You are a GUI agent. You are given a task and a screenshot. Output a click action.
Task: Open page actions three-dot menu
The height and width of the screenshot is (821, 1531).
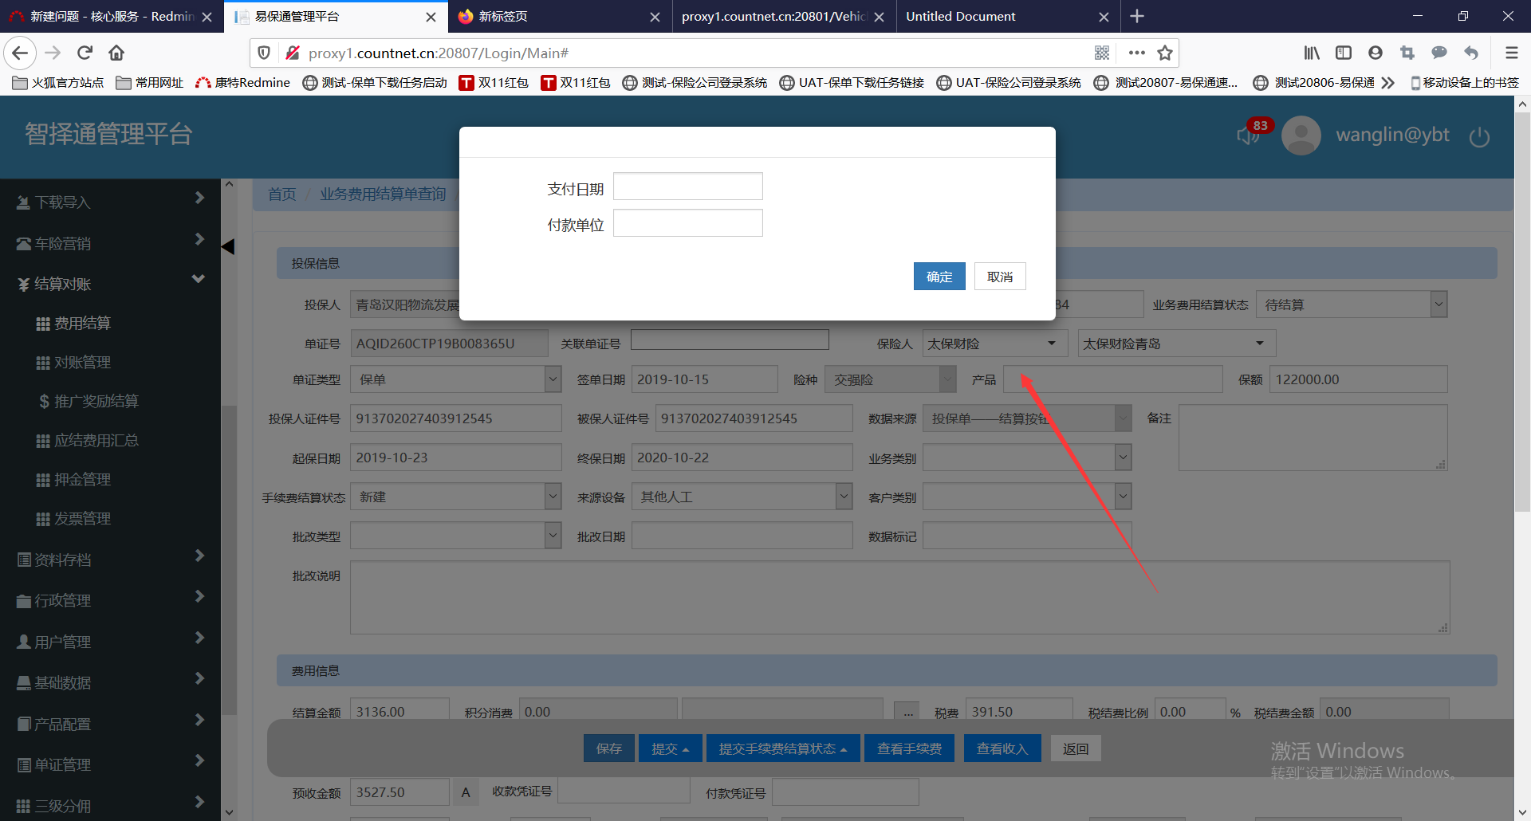[x=1137, y=53]
